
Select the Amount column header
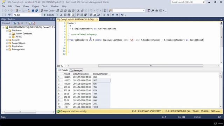click(67, 74)
